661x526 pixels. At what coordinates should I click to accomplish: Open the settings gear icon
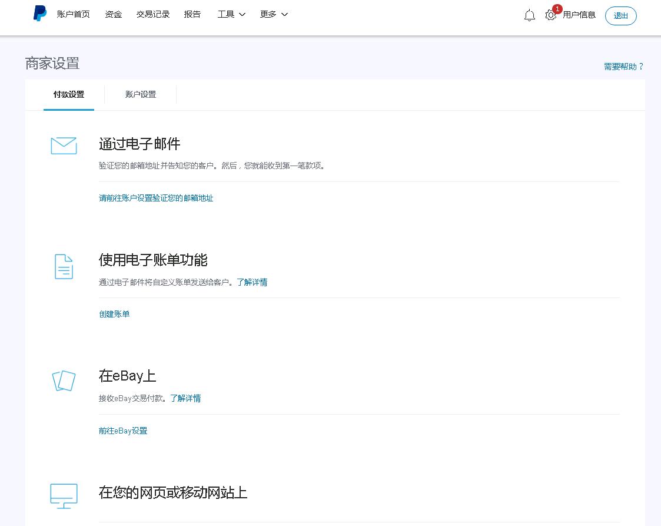coord(550,16)
